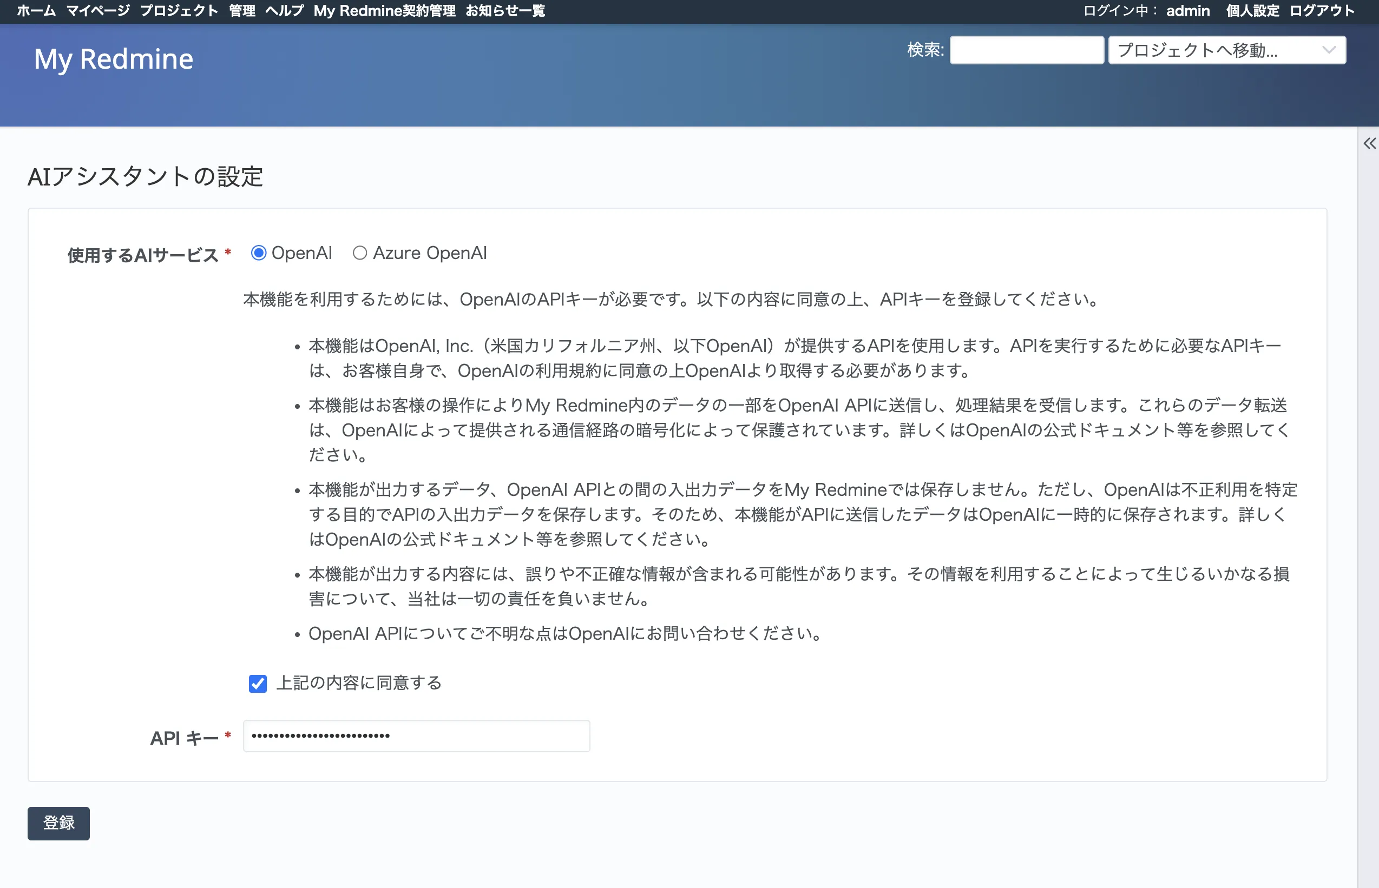Open お知らせ一覧 in top menu
The width and height of the screenshot is (1379, 888).
point(505,11)
